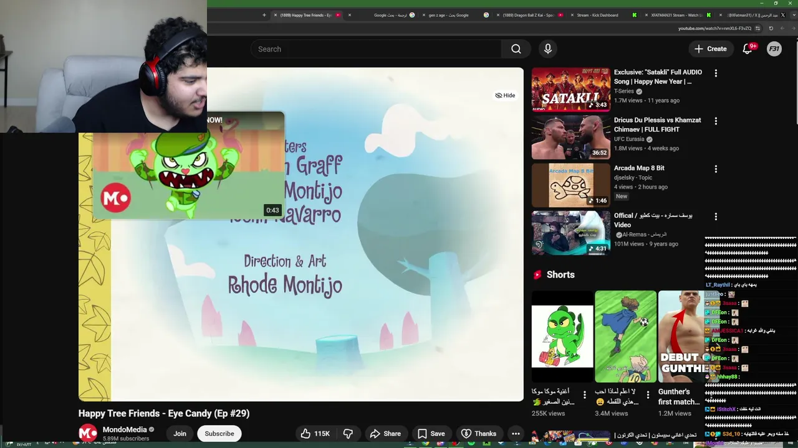Open options menu for Arcada Map 8 Bit
This screenshot has width=798, height=448.
[x=716, y=169]
